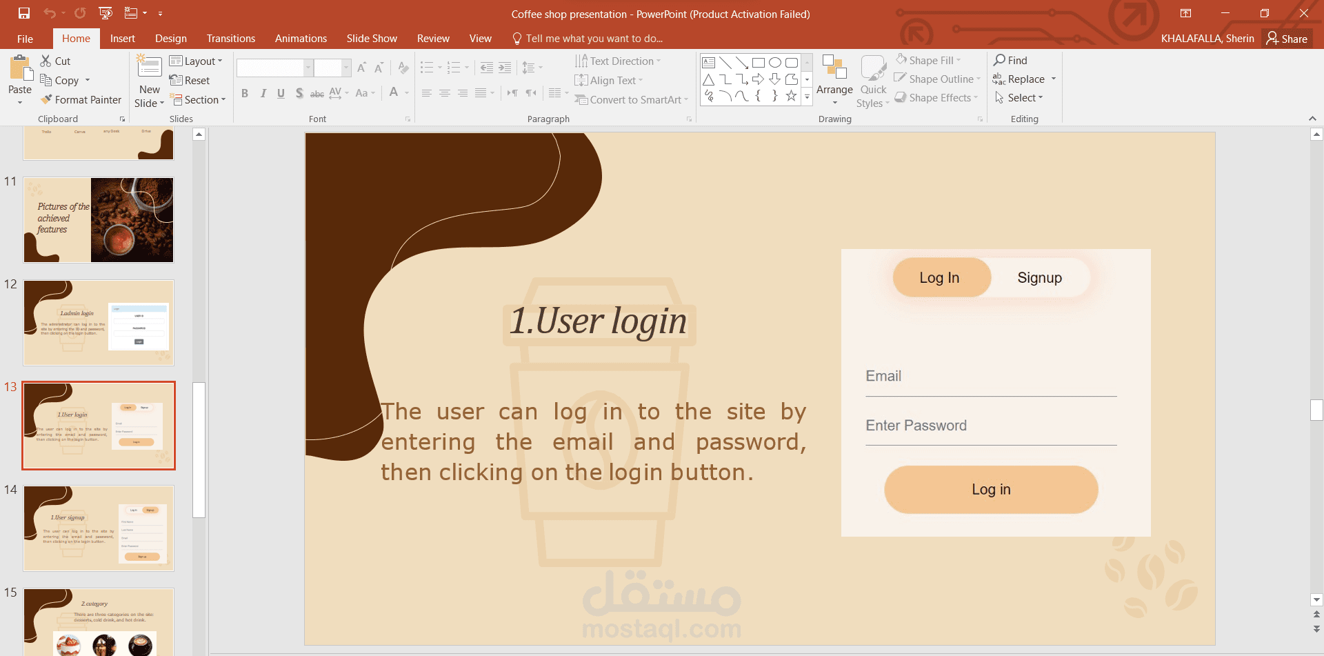Screen dimensions: 1324x656
Task: Select the triangle shape in shapes gallery
Action: coord(708,79)
